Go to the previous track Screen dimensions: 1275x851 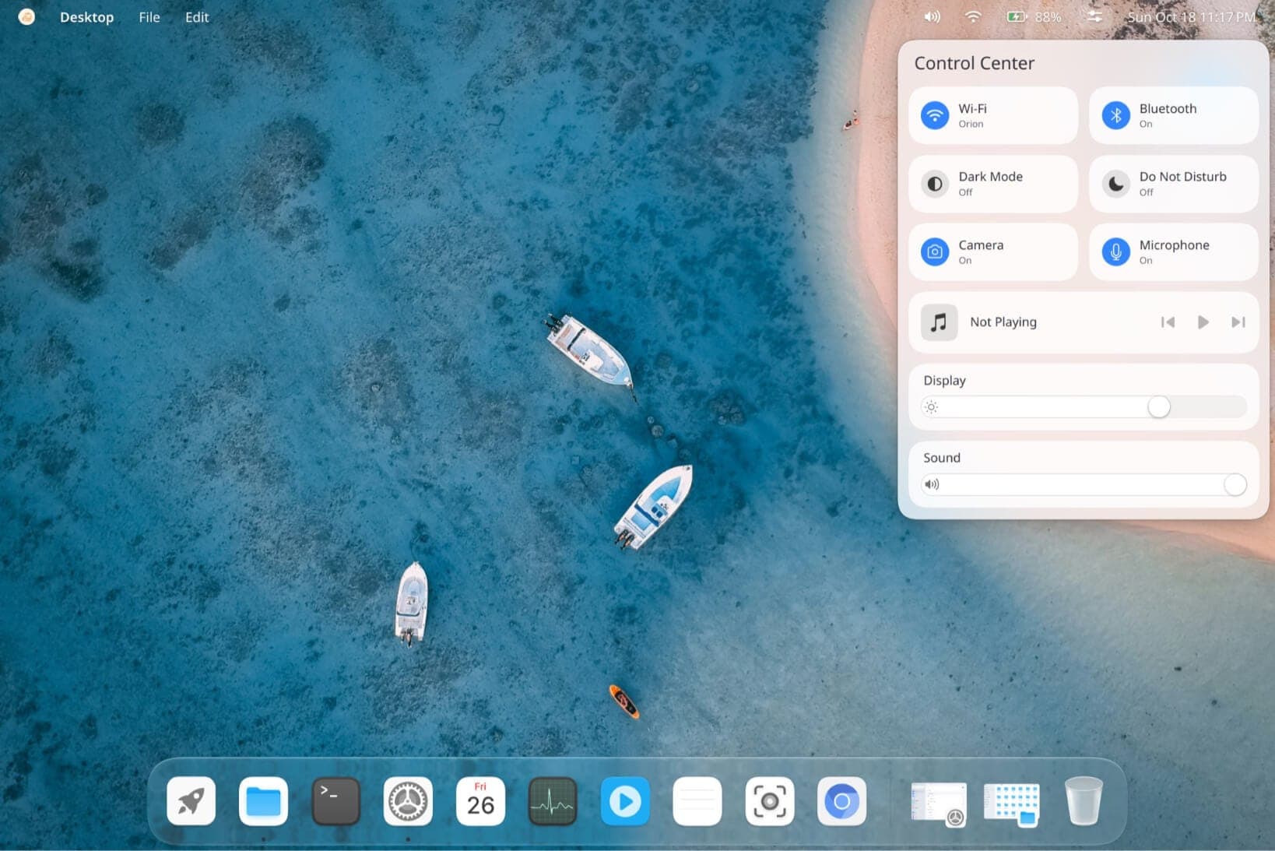[x=1168, y=322]
